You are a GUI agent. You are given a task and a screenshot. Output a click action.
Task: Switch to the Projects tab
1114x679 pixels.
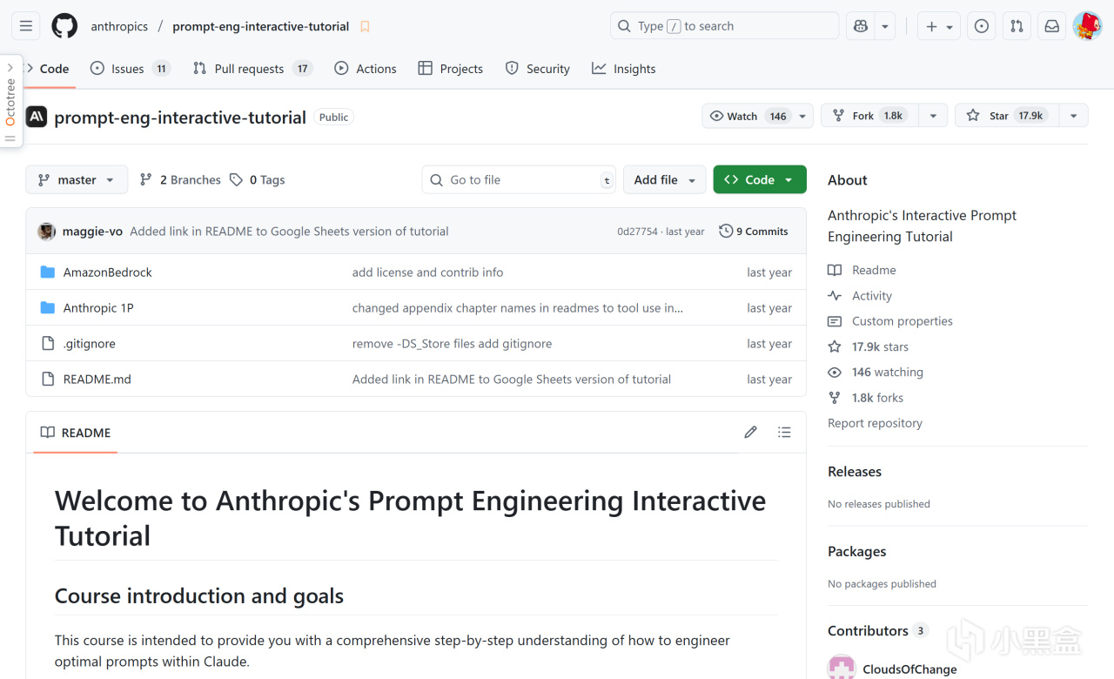coord(451,69)
